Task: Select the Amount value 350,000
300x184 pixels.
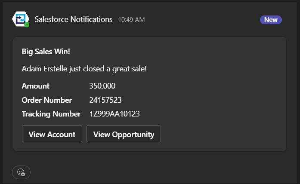Action: (x=102, y=86)
